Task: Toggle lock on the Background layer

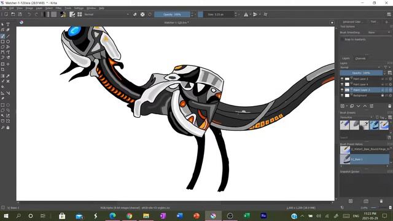Action: coord(383,95)
